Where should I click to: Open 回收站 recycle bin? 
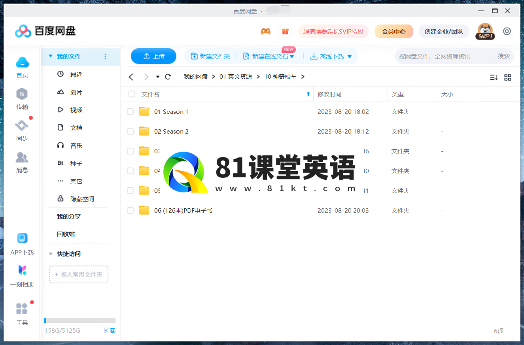click(66, 234)
